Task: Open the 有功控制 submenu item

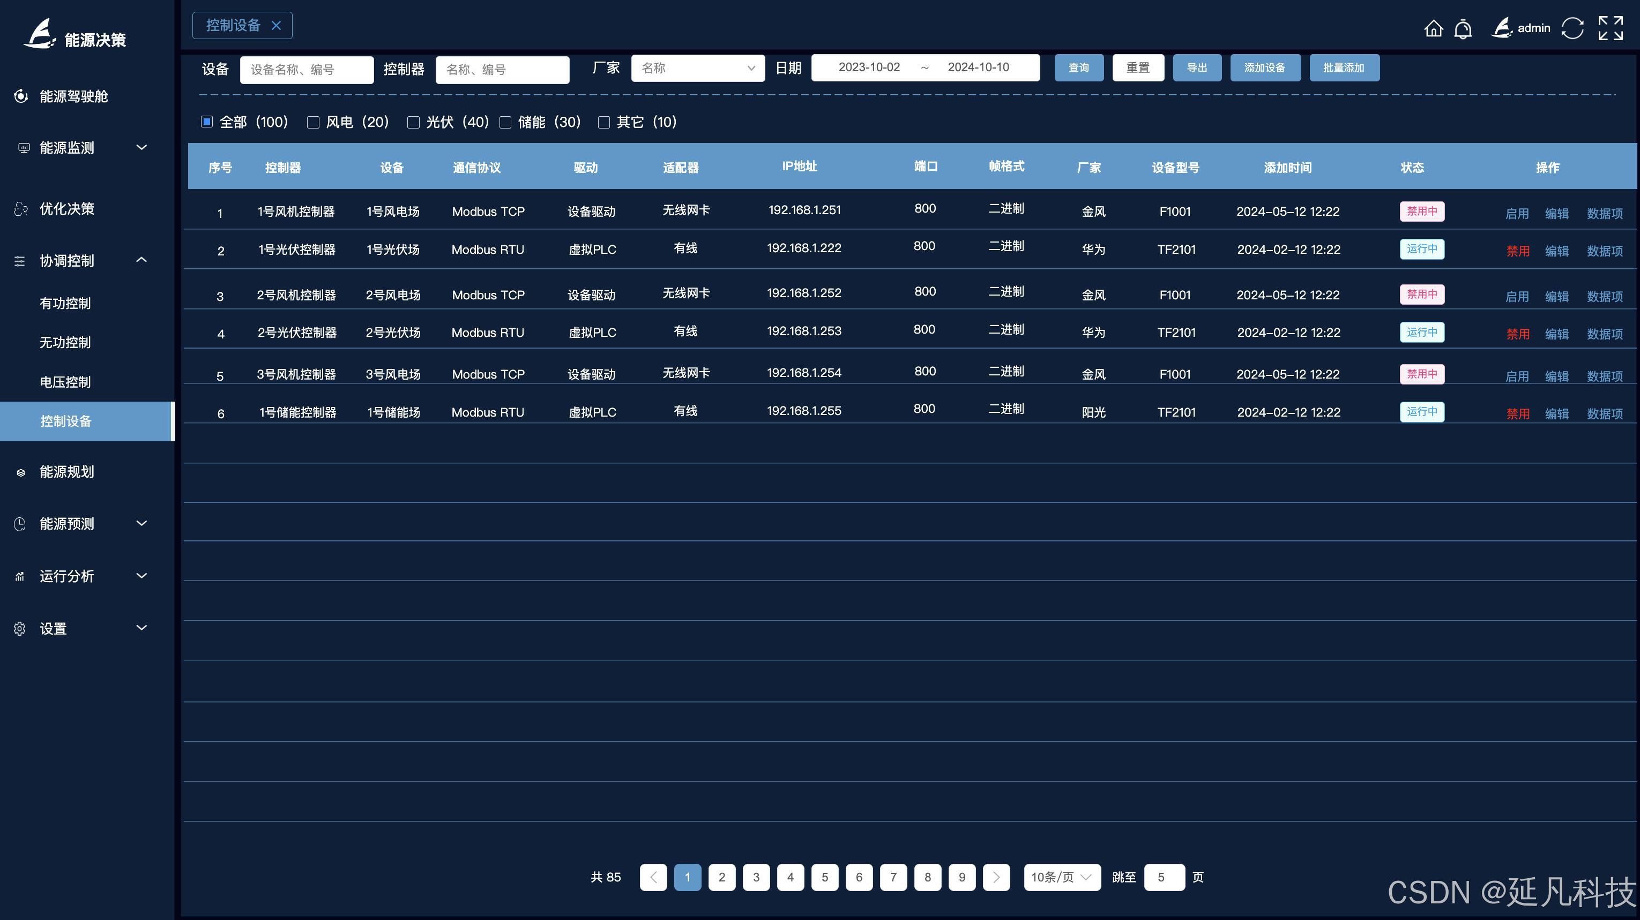Action: point(65,304)
